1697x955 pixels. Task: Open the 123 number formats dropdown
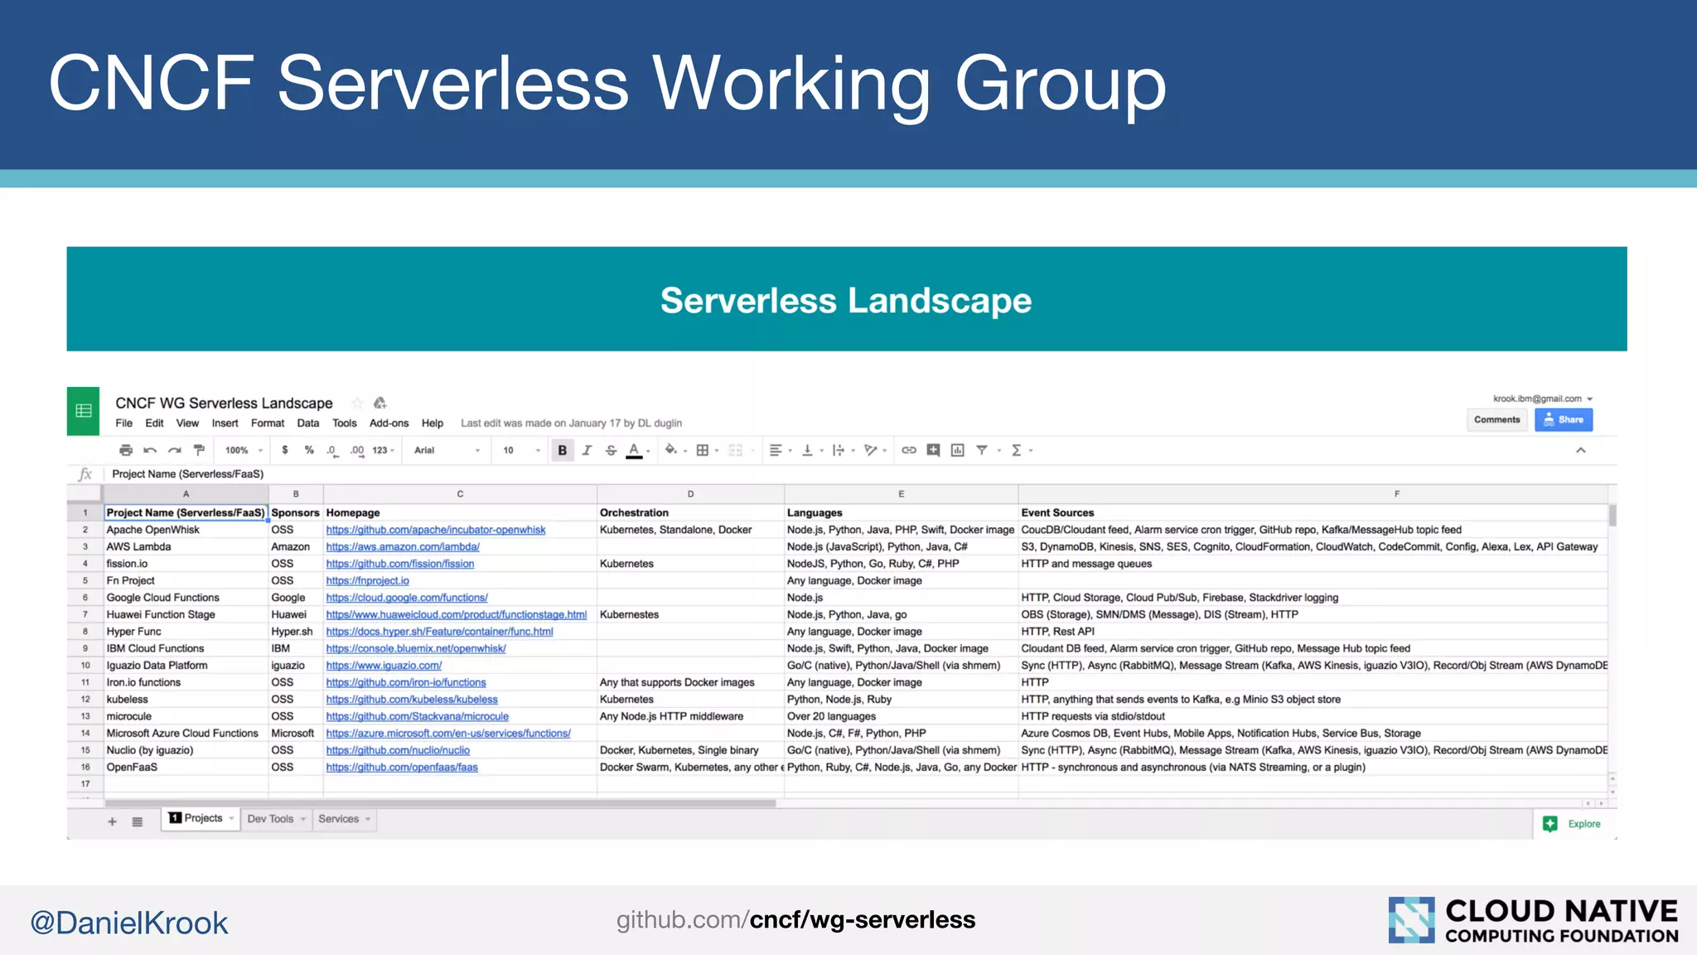[383, 450]
